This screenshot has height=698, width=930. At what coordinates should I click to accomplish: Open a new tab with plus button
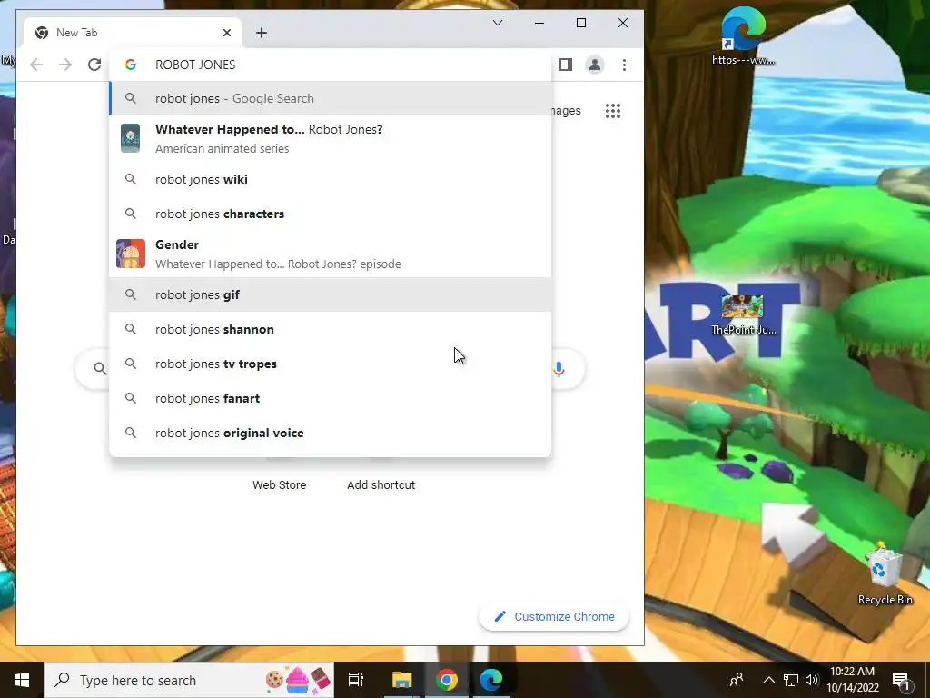(262, 33)
